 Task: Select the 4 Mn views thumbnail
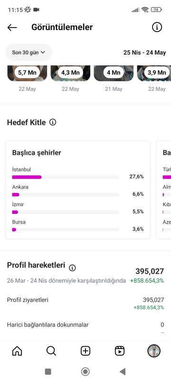[114, 73]
